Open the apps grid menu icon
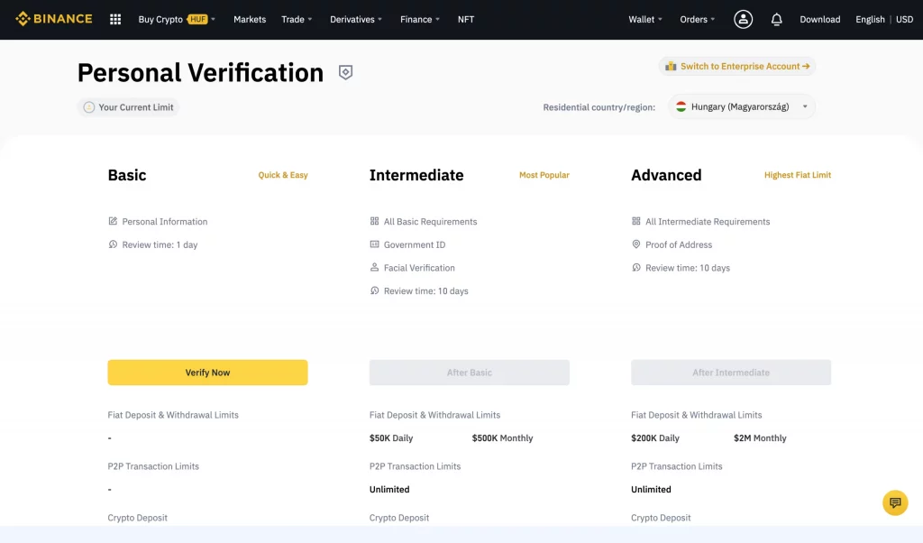The height and width of the screenshot is (543, 923). tap(115, 19)
